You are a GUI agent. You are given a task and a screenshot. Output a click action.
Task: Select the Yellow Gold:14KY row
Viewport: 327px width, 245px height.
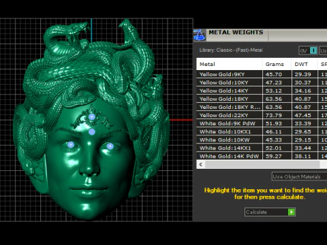pyautogui.click(x=262, y=91)
